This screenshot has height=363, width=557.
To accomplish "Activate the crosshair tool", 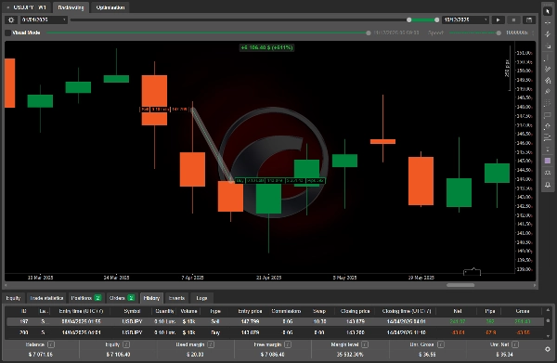I will (548, 22).
